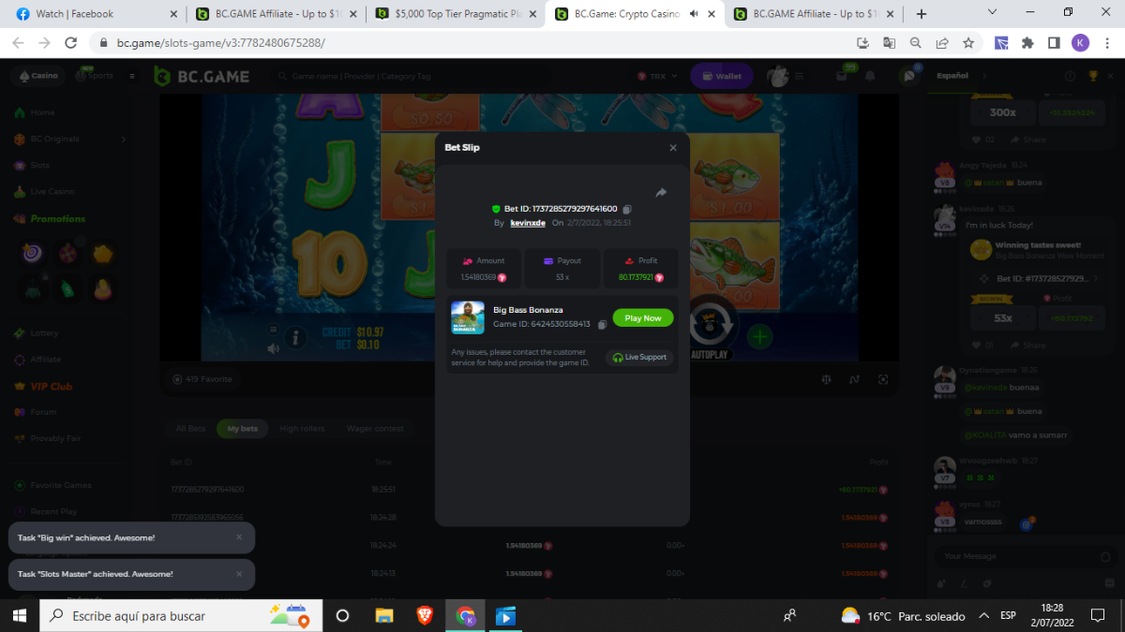Share the bet slip via arrow icon
The width and height of the screenshot is (1125, 632).
[x=660, y=192]
